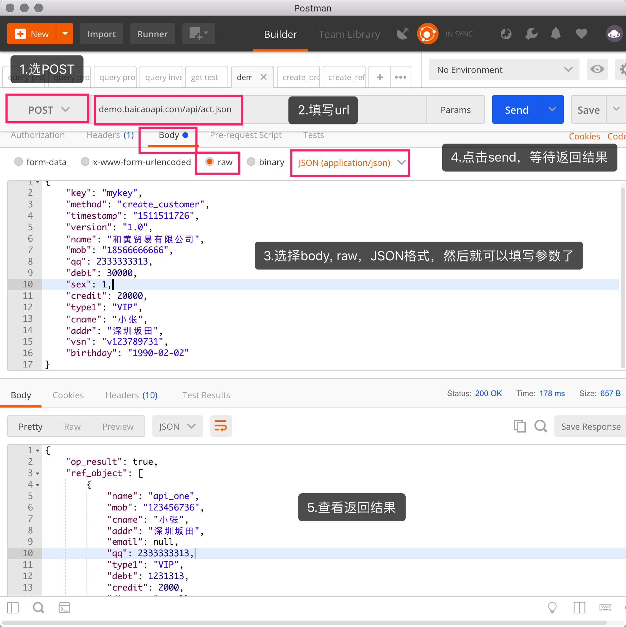Click the heart icon in header
The height and width of the screenshot is (627, 626).
[581, 34]
